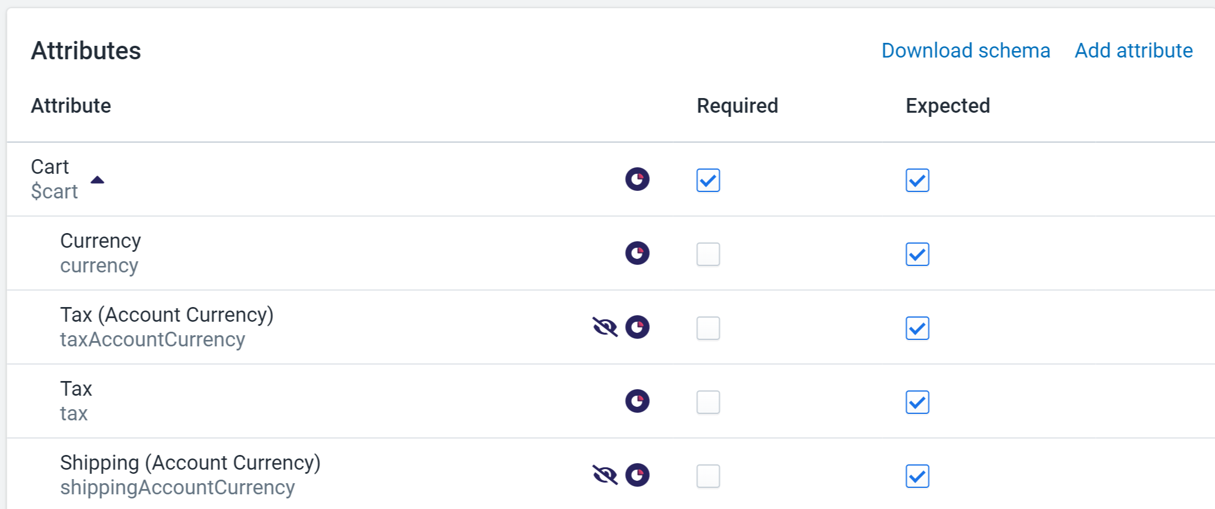Uncheck Required checkbox for Cart
The width and height of the screenshot is (1215, 509).
click(x=708, y=180)
